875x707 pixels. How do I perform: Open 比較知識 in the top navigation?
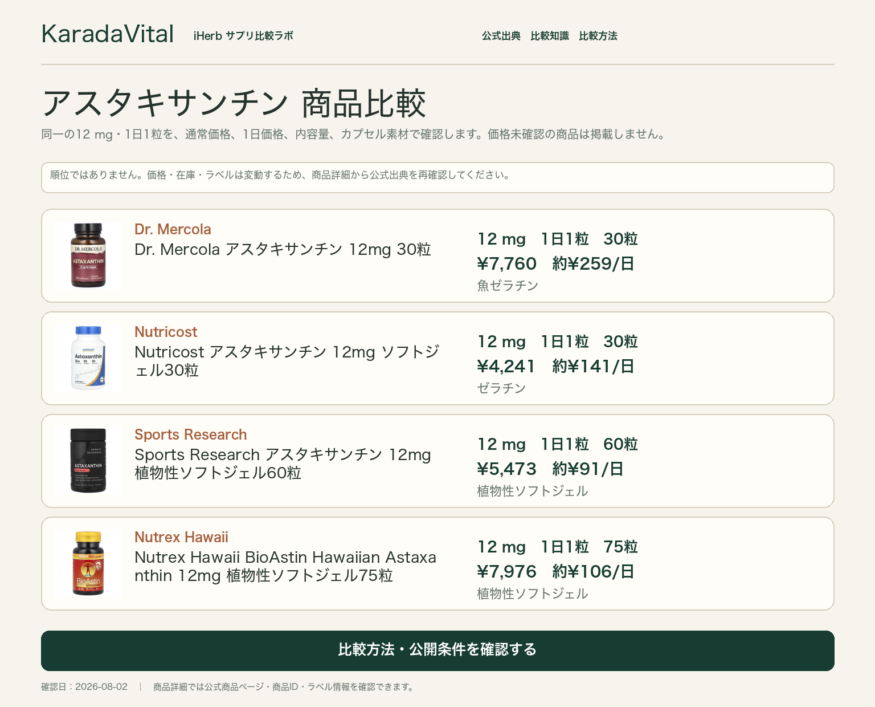click(550, 36)
